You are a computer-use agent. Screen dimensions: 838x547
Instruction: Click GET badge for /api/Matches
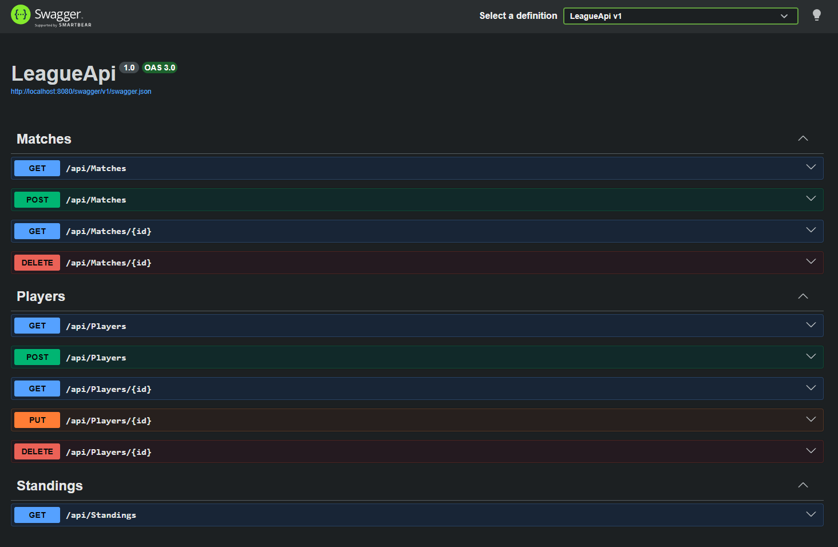pyautogui.click(x=37, y=168)
